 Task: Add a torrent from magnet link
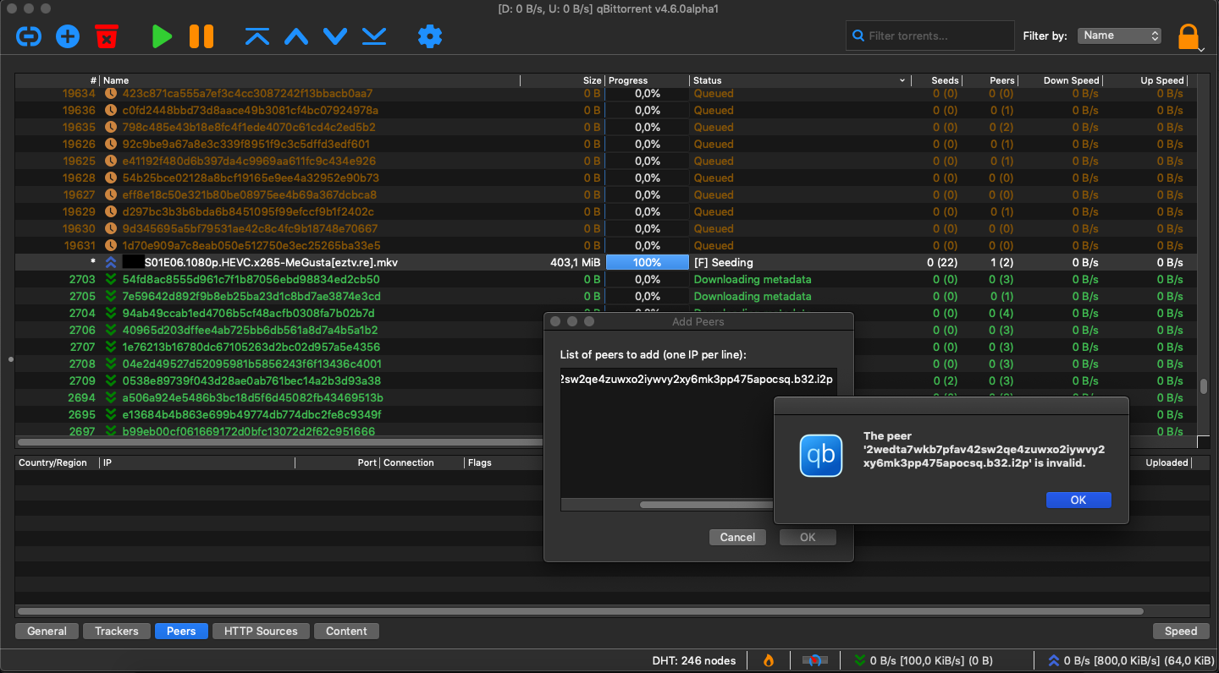28,36
